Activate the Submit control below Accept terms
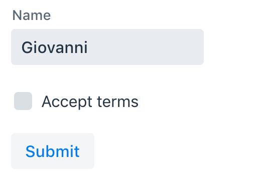Image resolution: width=271 pixels, height=183 pixels. click(x=53, y=151)
